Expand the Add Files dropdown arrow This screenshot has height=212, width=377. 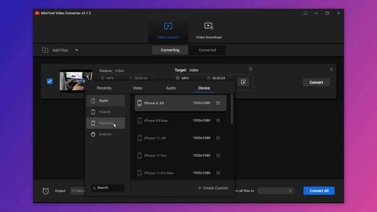pyautogui.click(x=77, y=50)
